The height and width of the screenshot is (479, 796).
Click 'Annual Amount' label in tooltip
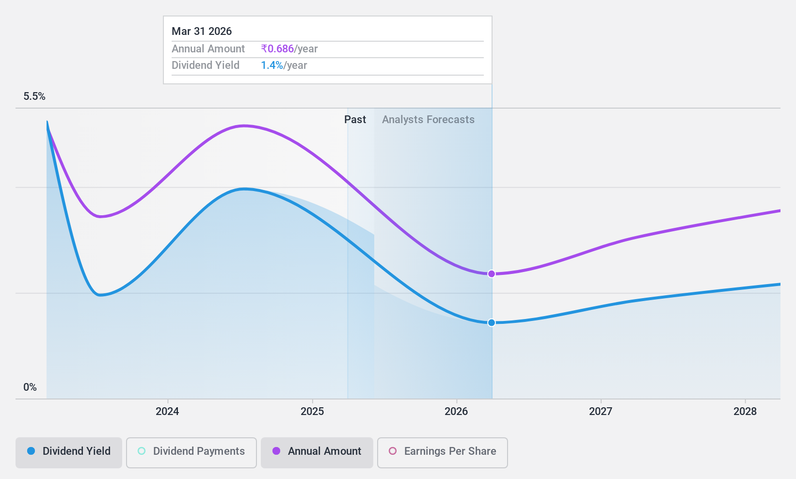point(208,49)
